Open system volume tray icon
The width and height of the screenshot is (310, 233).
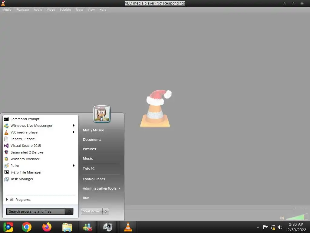click(280, 227)
